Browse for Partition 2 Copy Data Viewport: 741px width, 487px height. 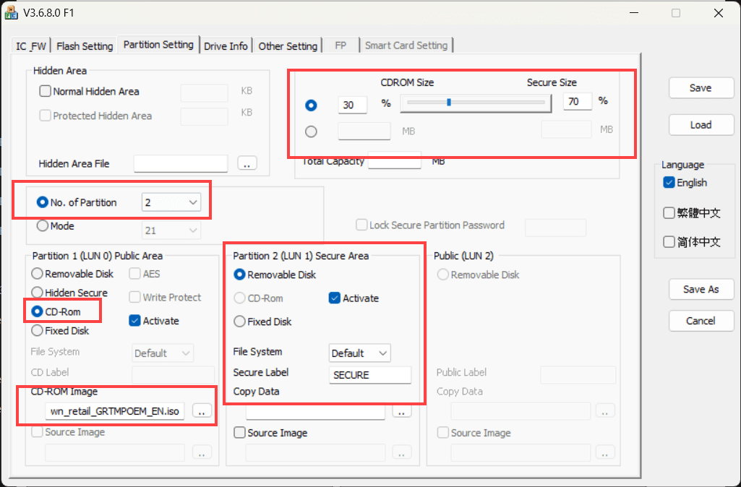tap(401, 412)
